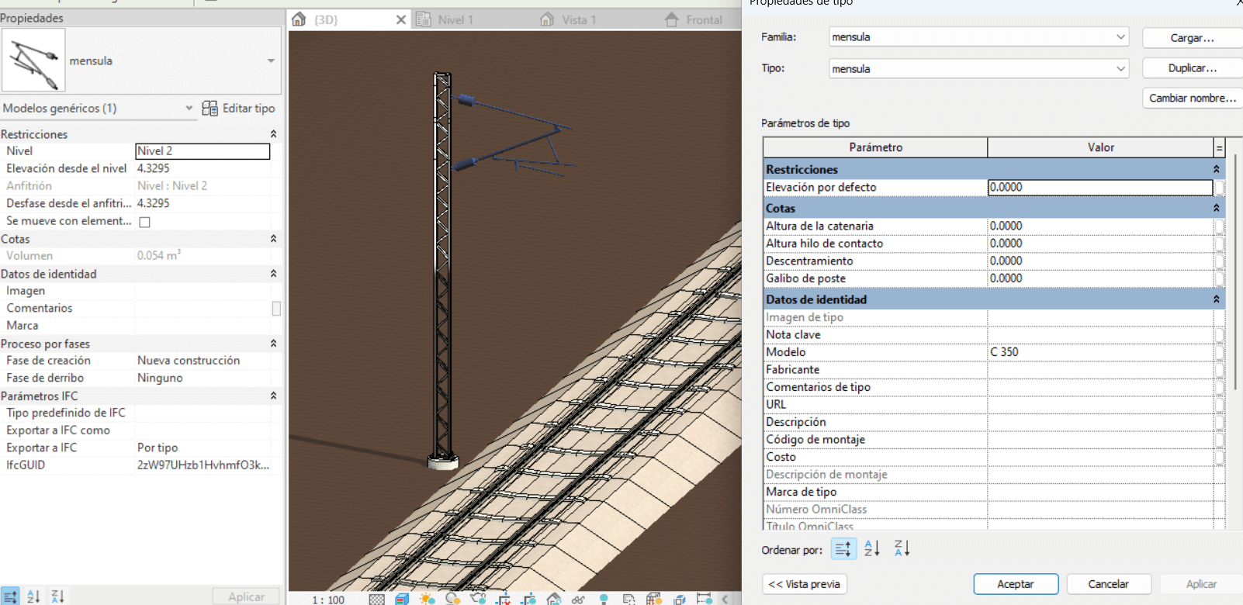Screen dimensions: 1243x605
Task: Click the Aceptar button
Action: tap(1016, 584)
